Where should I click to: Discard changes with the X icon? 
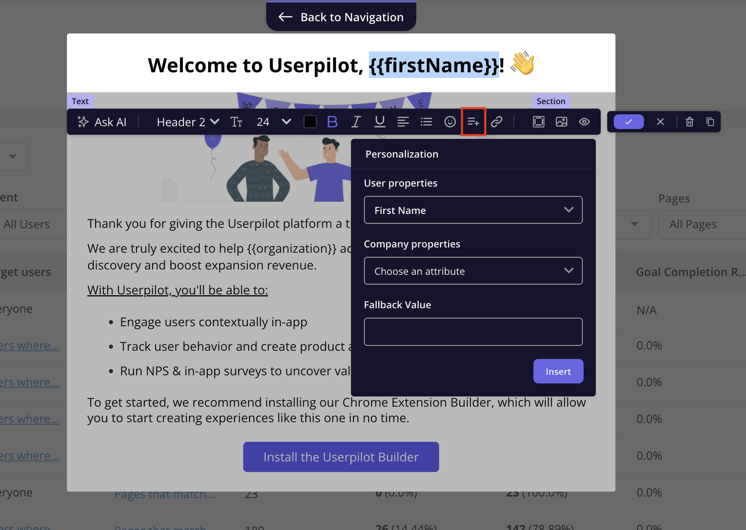pos(660,122)
